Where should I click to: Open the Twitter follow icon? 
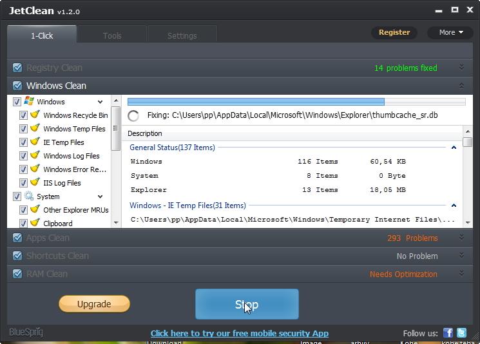(x=461, y=333)
